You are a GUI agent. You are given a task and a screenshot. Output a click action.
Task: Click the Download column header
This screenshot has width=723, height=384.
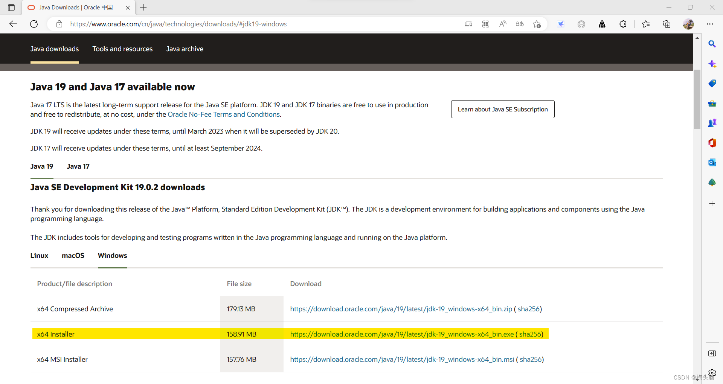point(306,284)
